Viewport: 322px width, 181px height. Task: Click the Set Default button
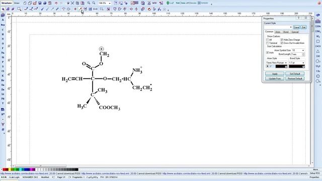coord(295,74)
